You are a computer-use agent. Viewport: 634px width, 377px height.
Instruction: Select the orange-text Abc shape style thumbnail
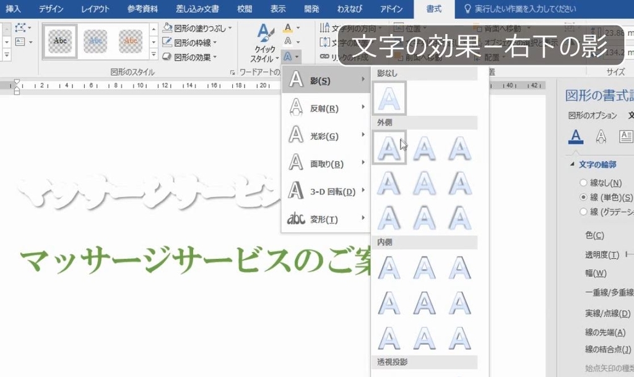point(130,41)
